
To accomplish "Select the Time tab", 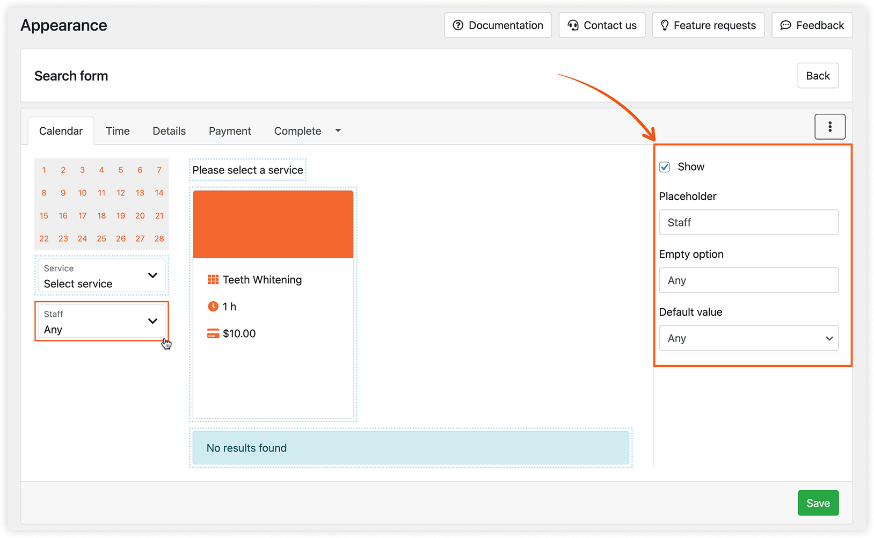I will click(118, 130).
